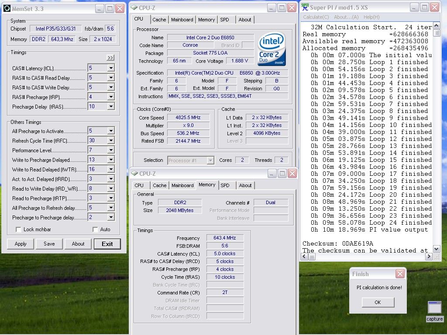Viewport: 447px width, 335px height.
Task: Click the Super PI horizontal scrollbar thumb
Action: [x=312, y=256]
